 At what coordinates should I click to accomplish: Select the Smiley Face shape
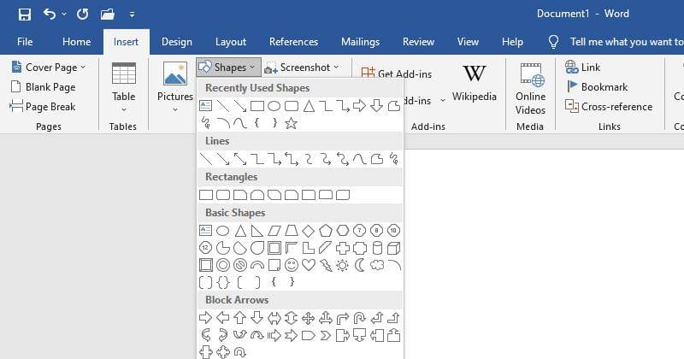(x=292, y=265)
